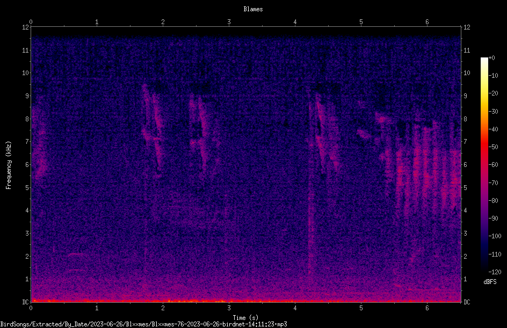Click "11" on the left frequency axis

26,50
